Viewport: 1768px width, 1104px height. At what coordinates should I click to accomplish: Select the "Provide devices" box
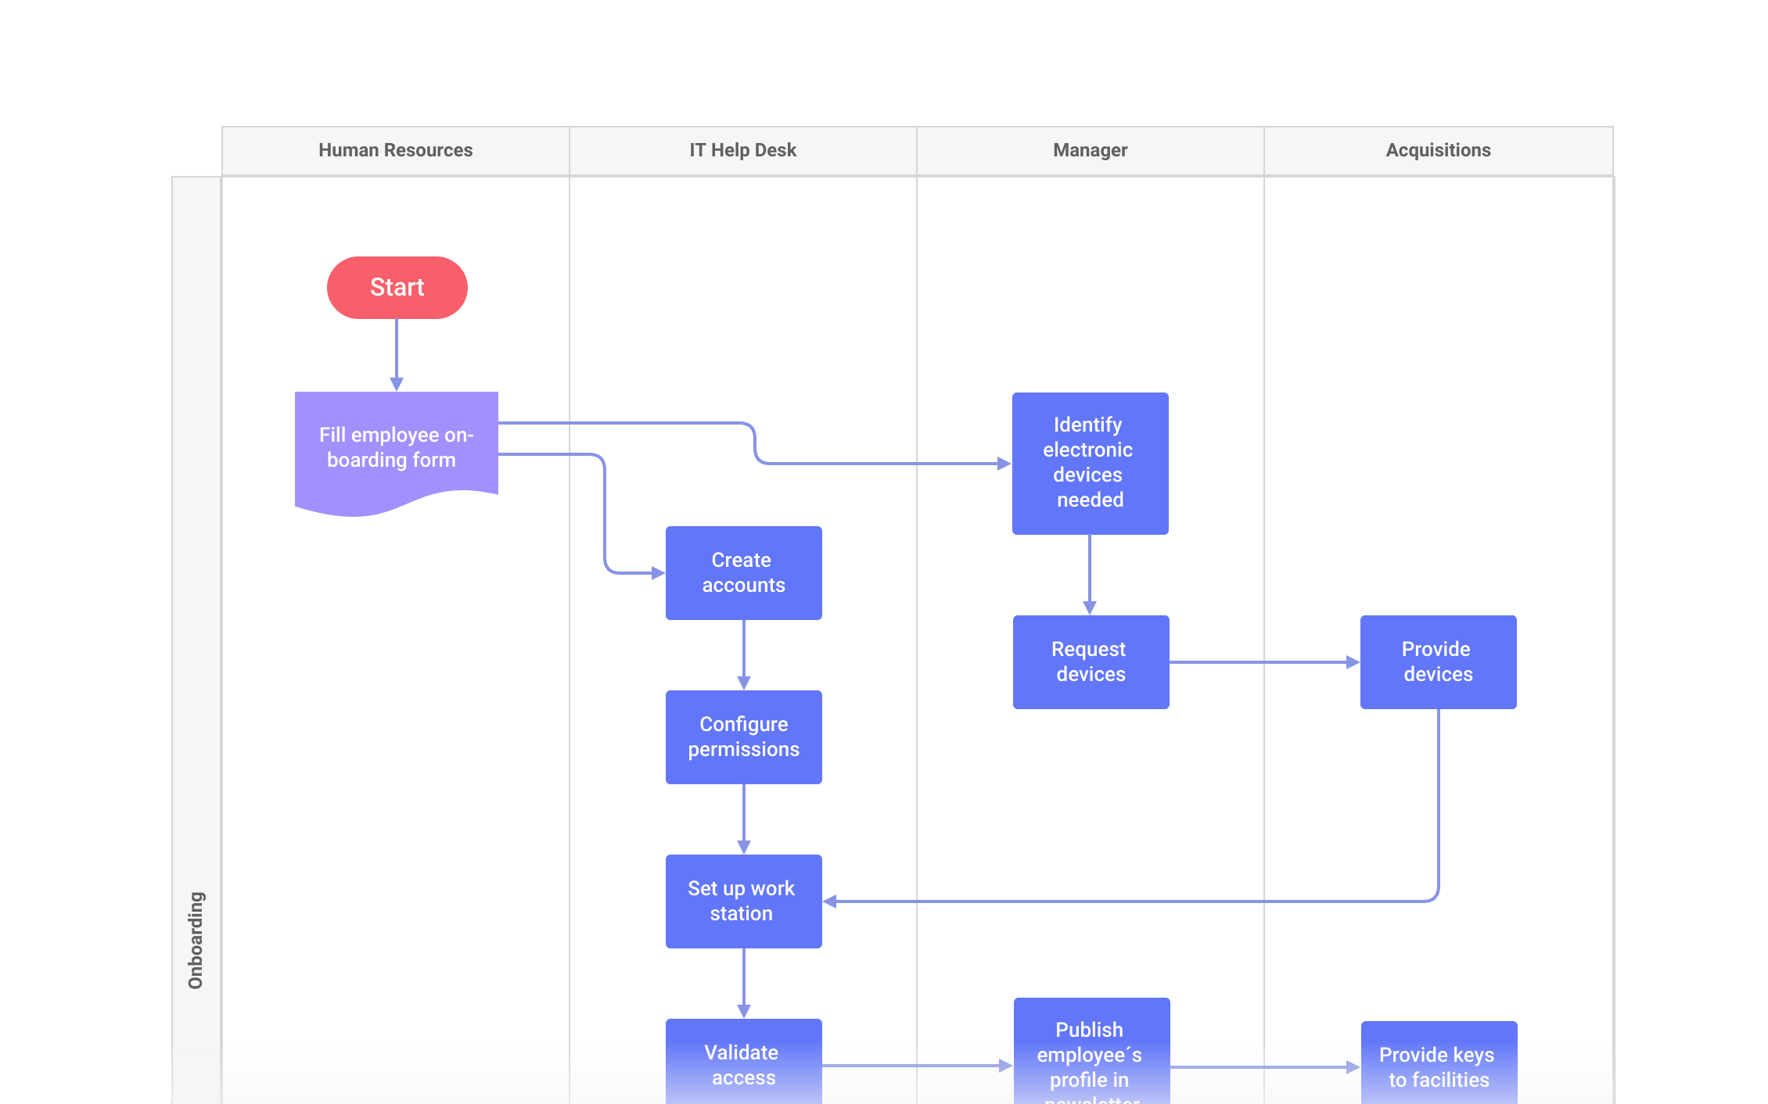[x=1437, y=662]
